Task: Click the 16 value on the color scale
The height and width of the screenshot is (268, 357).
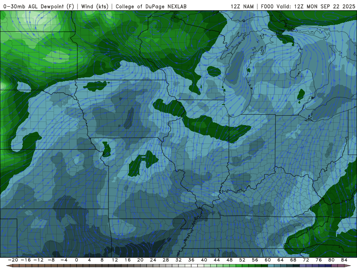Action: click(x=128, y=260)
